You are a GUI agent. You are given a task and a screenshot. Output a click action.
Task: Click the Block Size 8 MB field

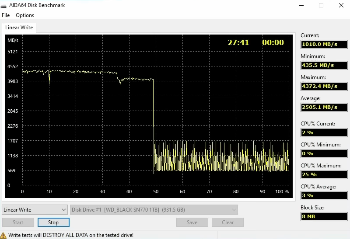pos(323,216)
